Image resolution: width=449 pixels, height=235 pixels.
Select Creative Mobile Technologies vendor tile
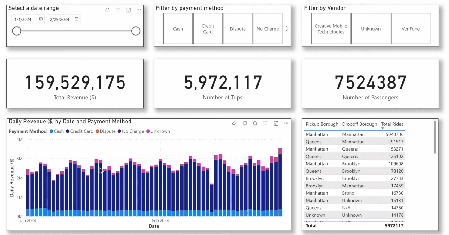click(331, 29)
